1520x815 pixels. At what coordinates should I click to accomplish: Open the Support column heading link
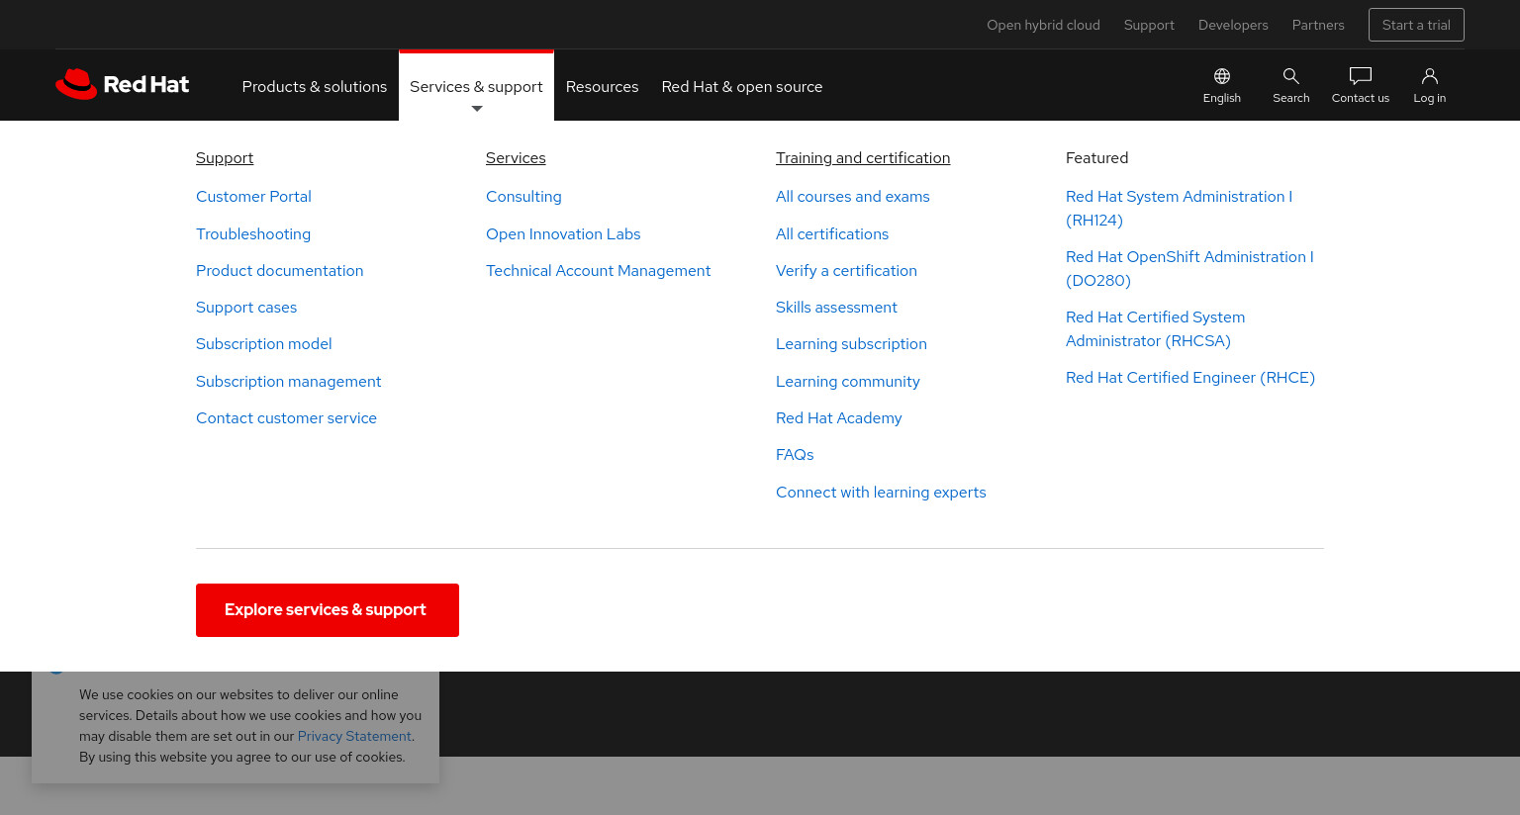point(225,158)
